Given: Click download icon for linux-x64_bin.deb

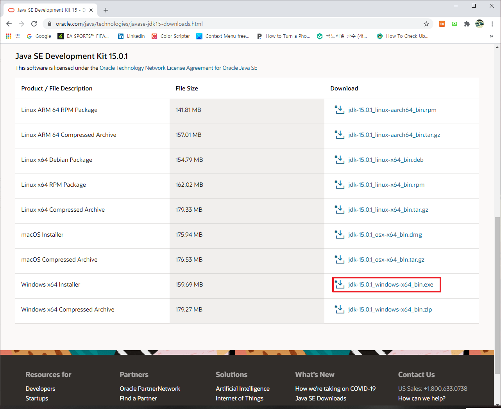Looking at the screenshot, I should (340, 159).
